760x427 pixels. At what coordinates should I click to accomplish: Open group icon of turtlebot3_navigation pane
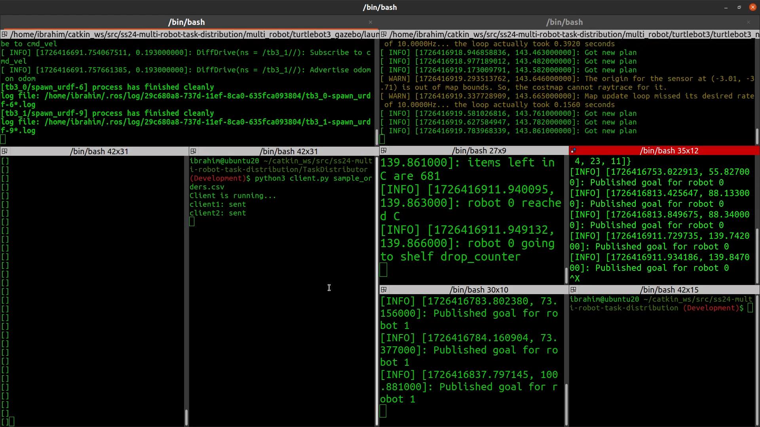(x=384, y=34)
